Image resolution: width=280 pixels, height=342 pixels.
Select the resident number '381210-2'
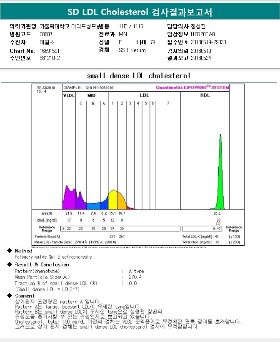coord(50,58)
